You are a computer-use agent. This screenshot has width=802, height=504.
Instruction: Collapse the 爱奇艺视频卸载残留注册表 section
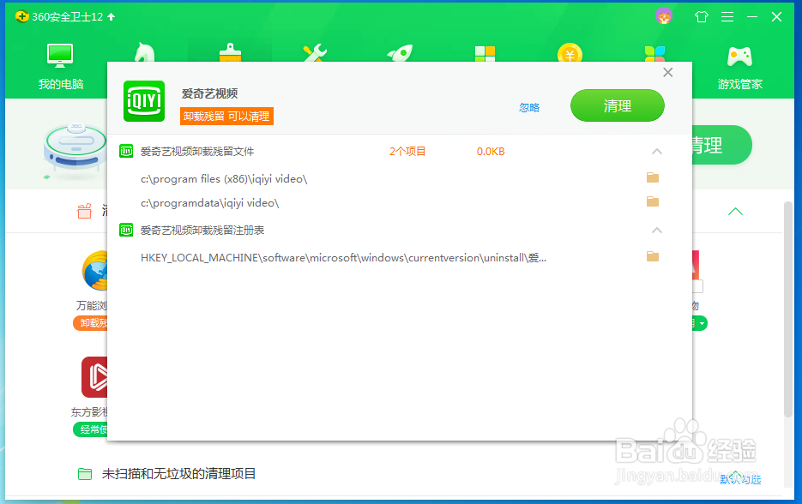pos(657,231)
